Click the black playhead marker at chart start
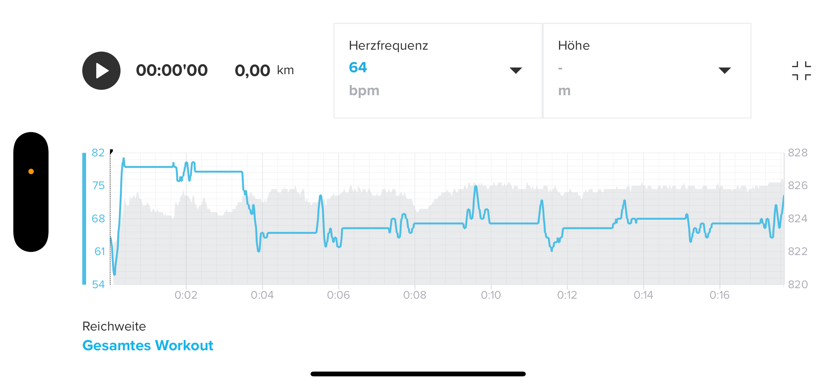This screenshot has width=836, height=384. click(111, 151)
